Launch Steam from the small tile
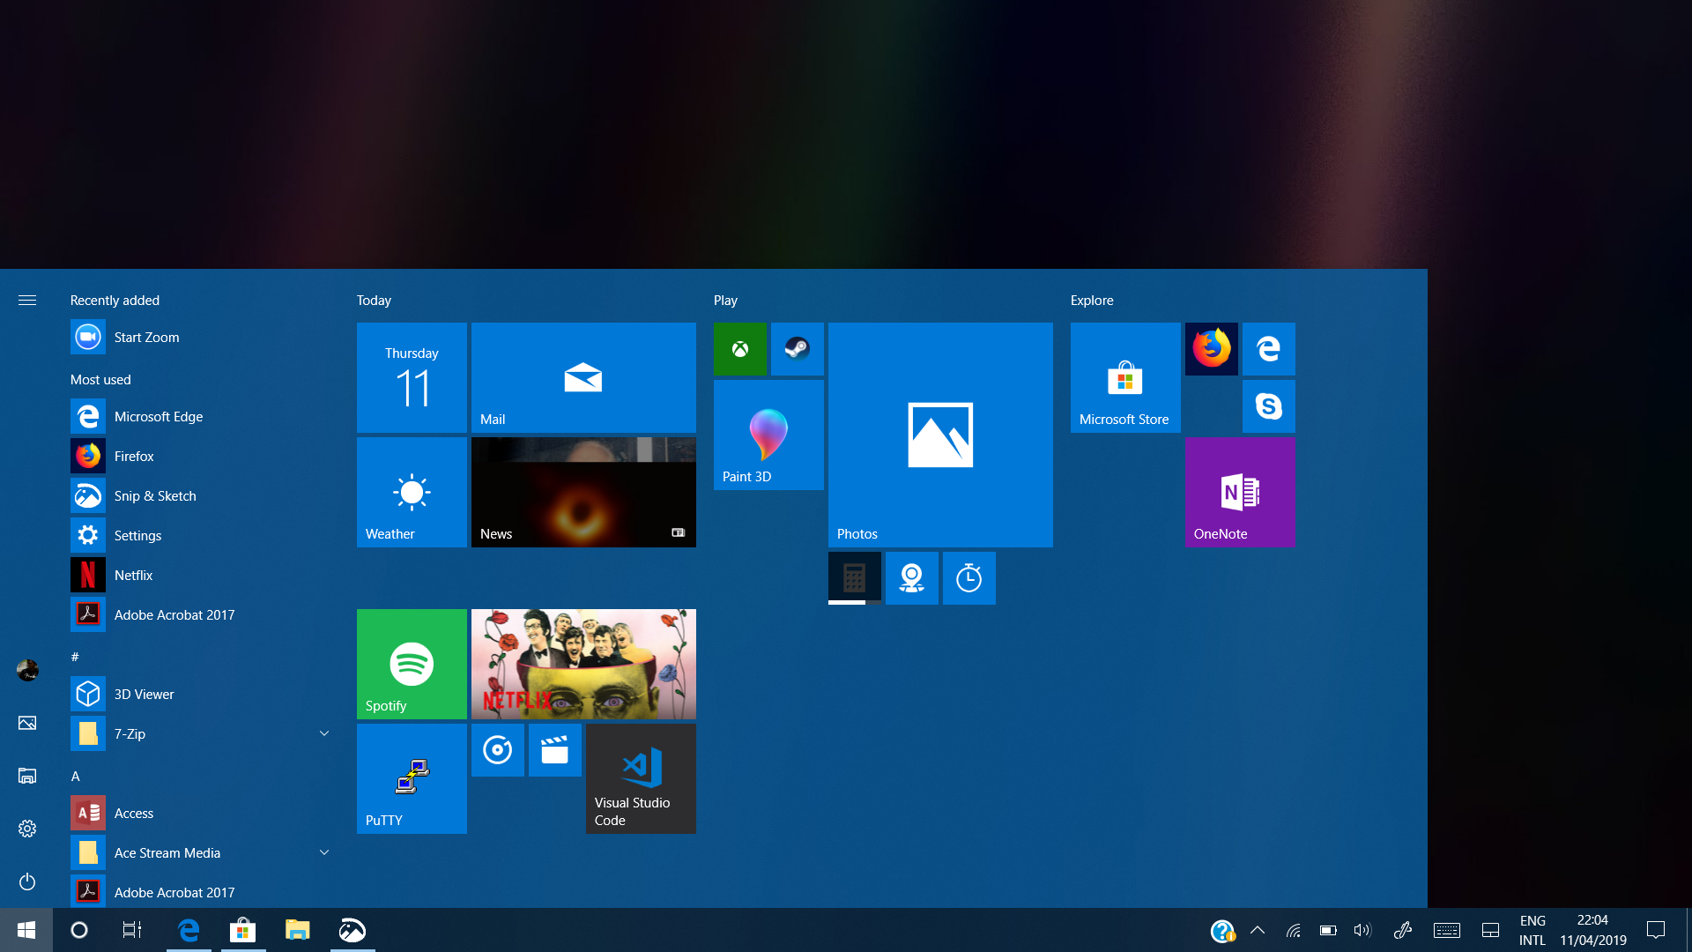 798,349
